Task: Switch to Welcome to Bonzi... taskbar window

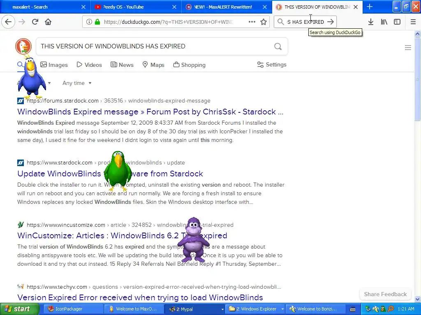Action: [x=315, y=309]
